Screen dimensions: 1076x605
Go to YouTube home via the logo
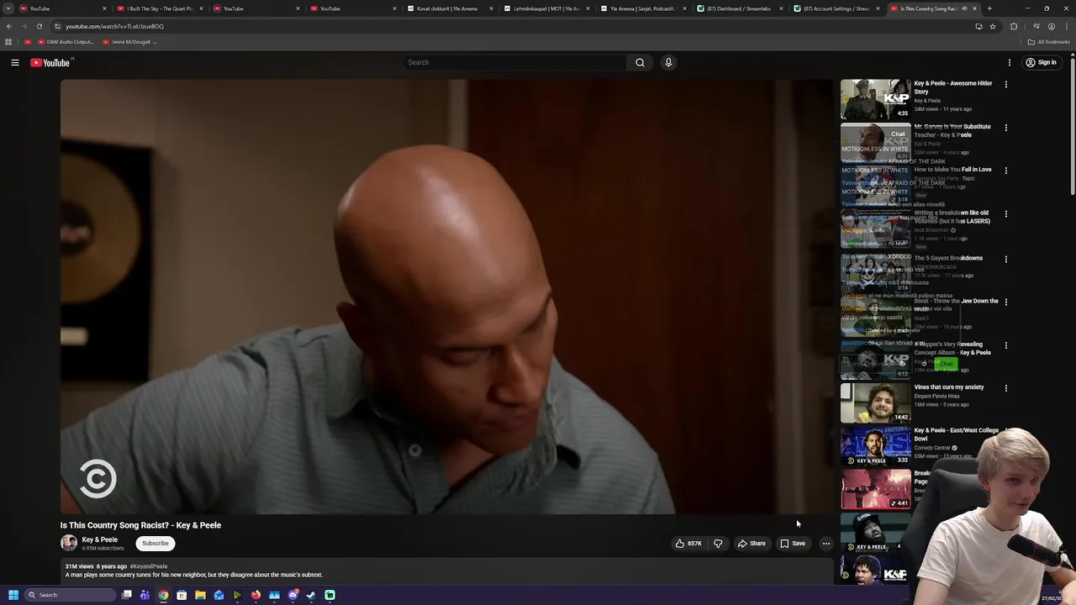52,62
